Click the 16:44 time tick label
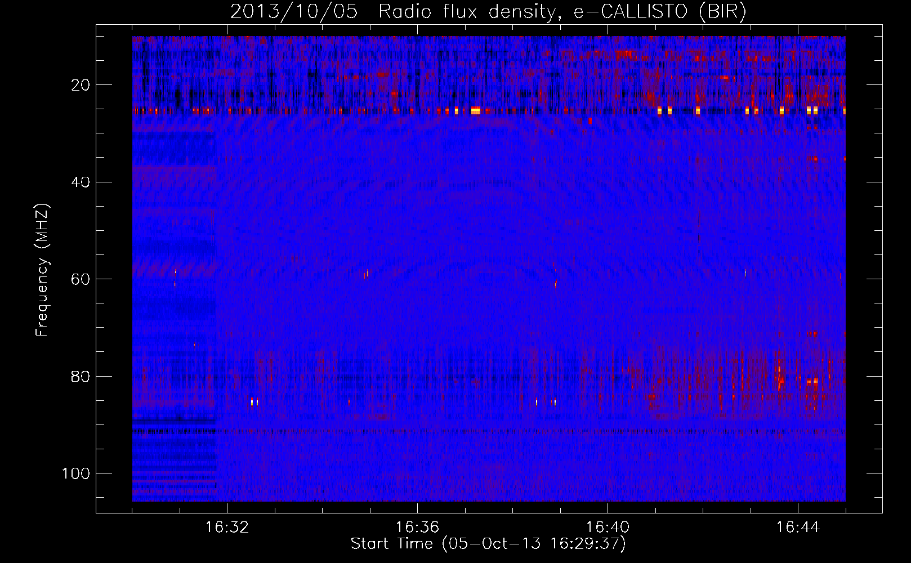The width and height of the screenshot is (911, 563). [798, 528]
